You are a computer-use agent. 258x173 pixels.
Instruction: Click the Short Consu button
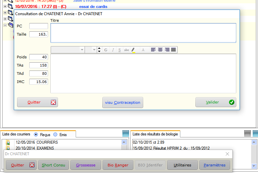53,165
